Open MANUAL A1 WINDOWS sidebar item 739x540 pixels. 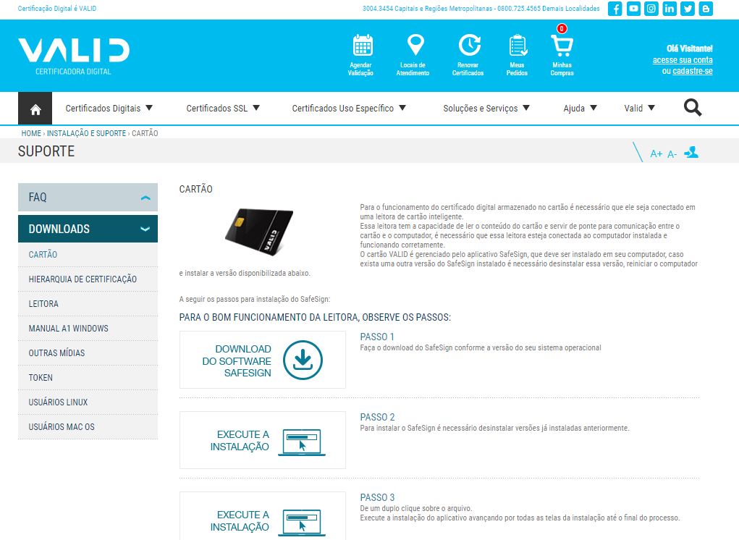[88, 329]
